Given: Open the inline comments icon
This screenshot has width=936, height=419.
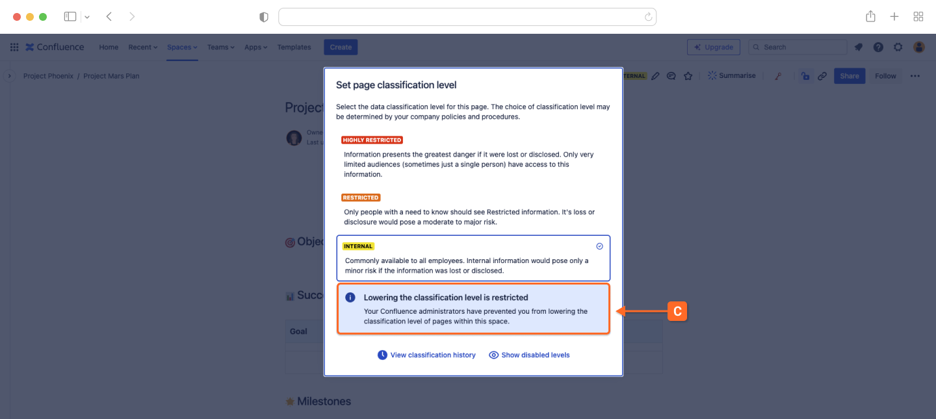Looking at the screenshot, I should (x=671, y=76).
